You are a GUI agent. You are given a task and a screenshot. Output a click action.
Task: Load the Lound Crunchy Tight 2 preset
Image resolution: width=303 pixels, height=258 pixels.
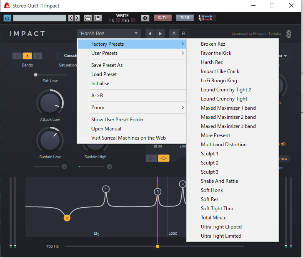pyautogui.click(x=233, y=90)
